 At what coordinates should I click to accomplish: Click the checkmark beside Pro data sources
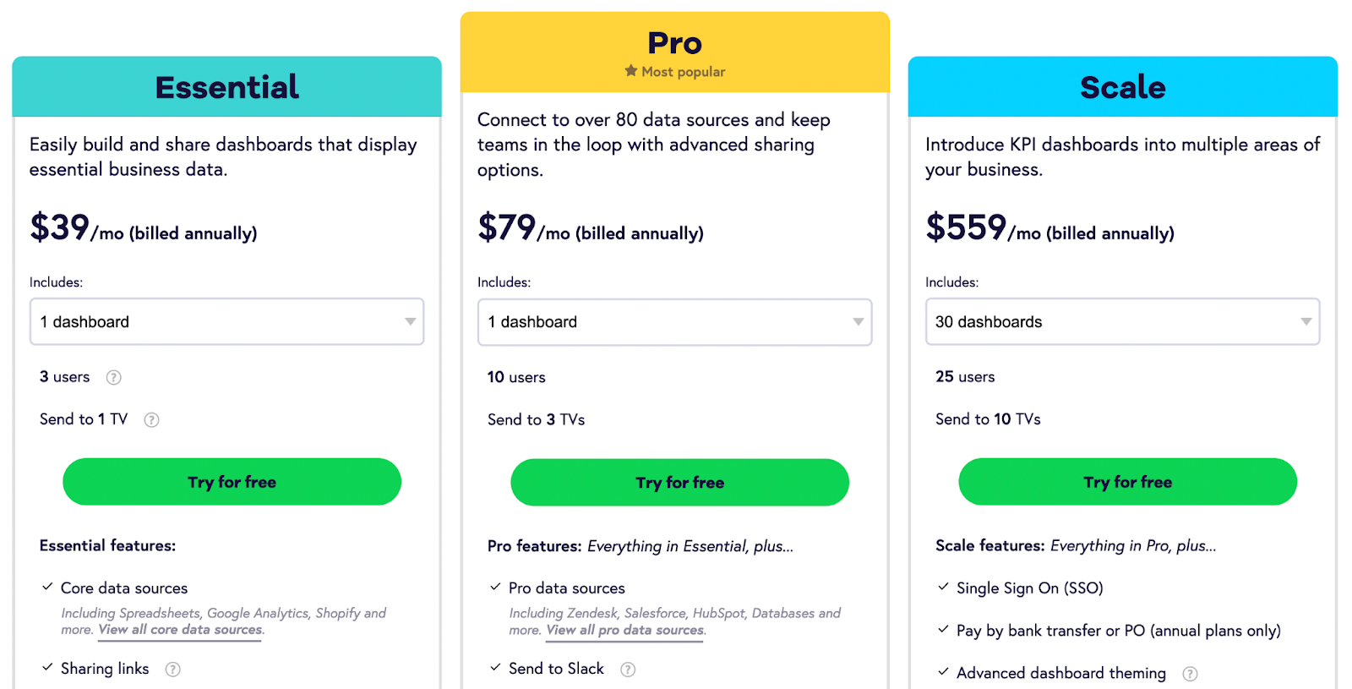point(493,587)
